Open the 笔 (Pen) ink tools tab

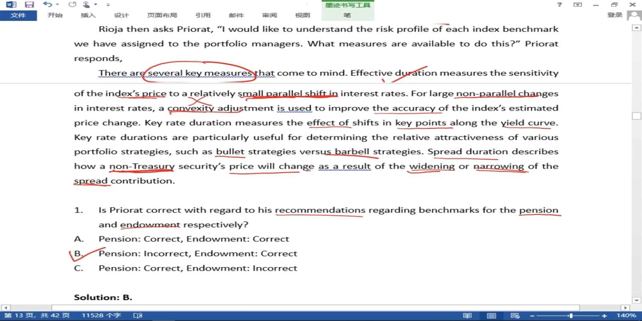tap(347, 15)
